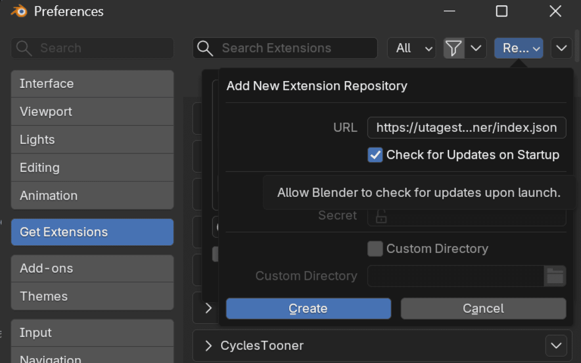Enable the Custom Directory checkbox
Screen dimensions: 581x363
pyautogui.click(x=375, y=249)
